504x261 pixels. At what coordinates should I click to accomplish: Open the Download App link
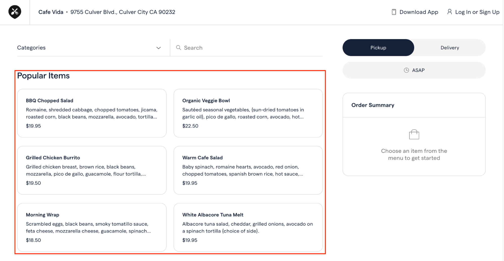(419, 12)
